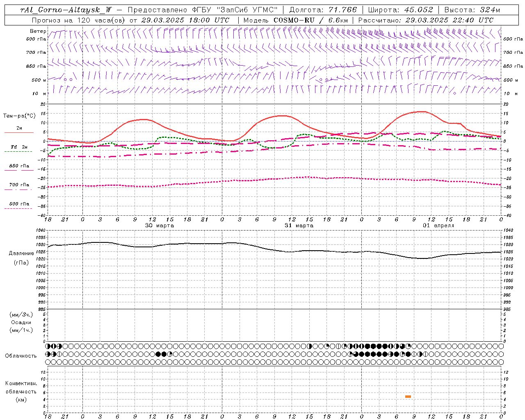This screenshot has height=420, width=525.
Task: Click the 985 value on the left pressure axis
Action: (42, 309)
